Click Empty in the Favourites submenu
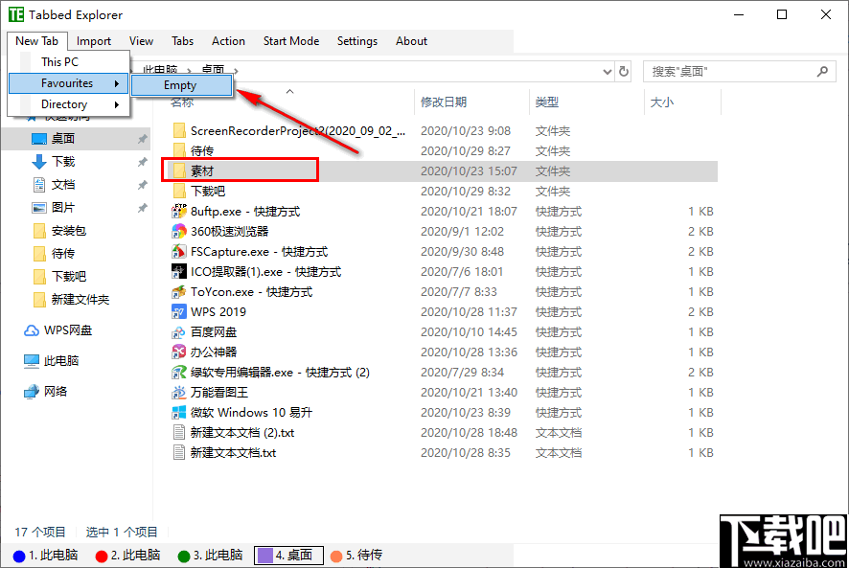The height and width of the screenshot is (568, 849). (180, 84)
